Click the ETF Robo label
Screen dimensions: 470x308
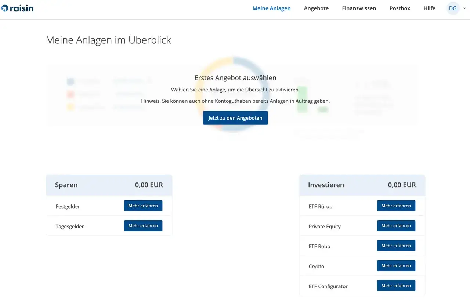click(x=319, y=246)
